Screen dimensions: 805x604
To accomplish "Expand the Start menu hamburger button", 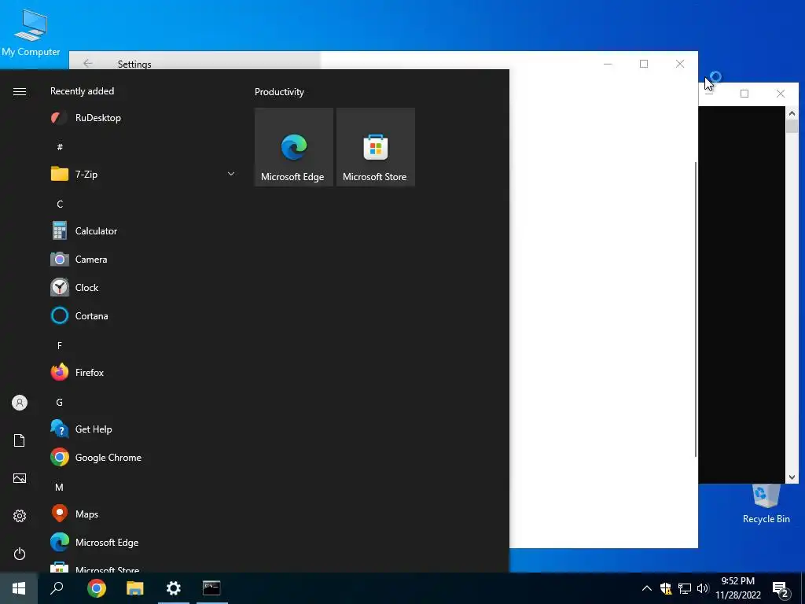I will pos(20,91).
